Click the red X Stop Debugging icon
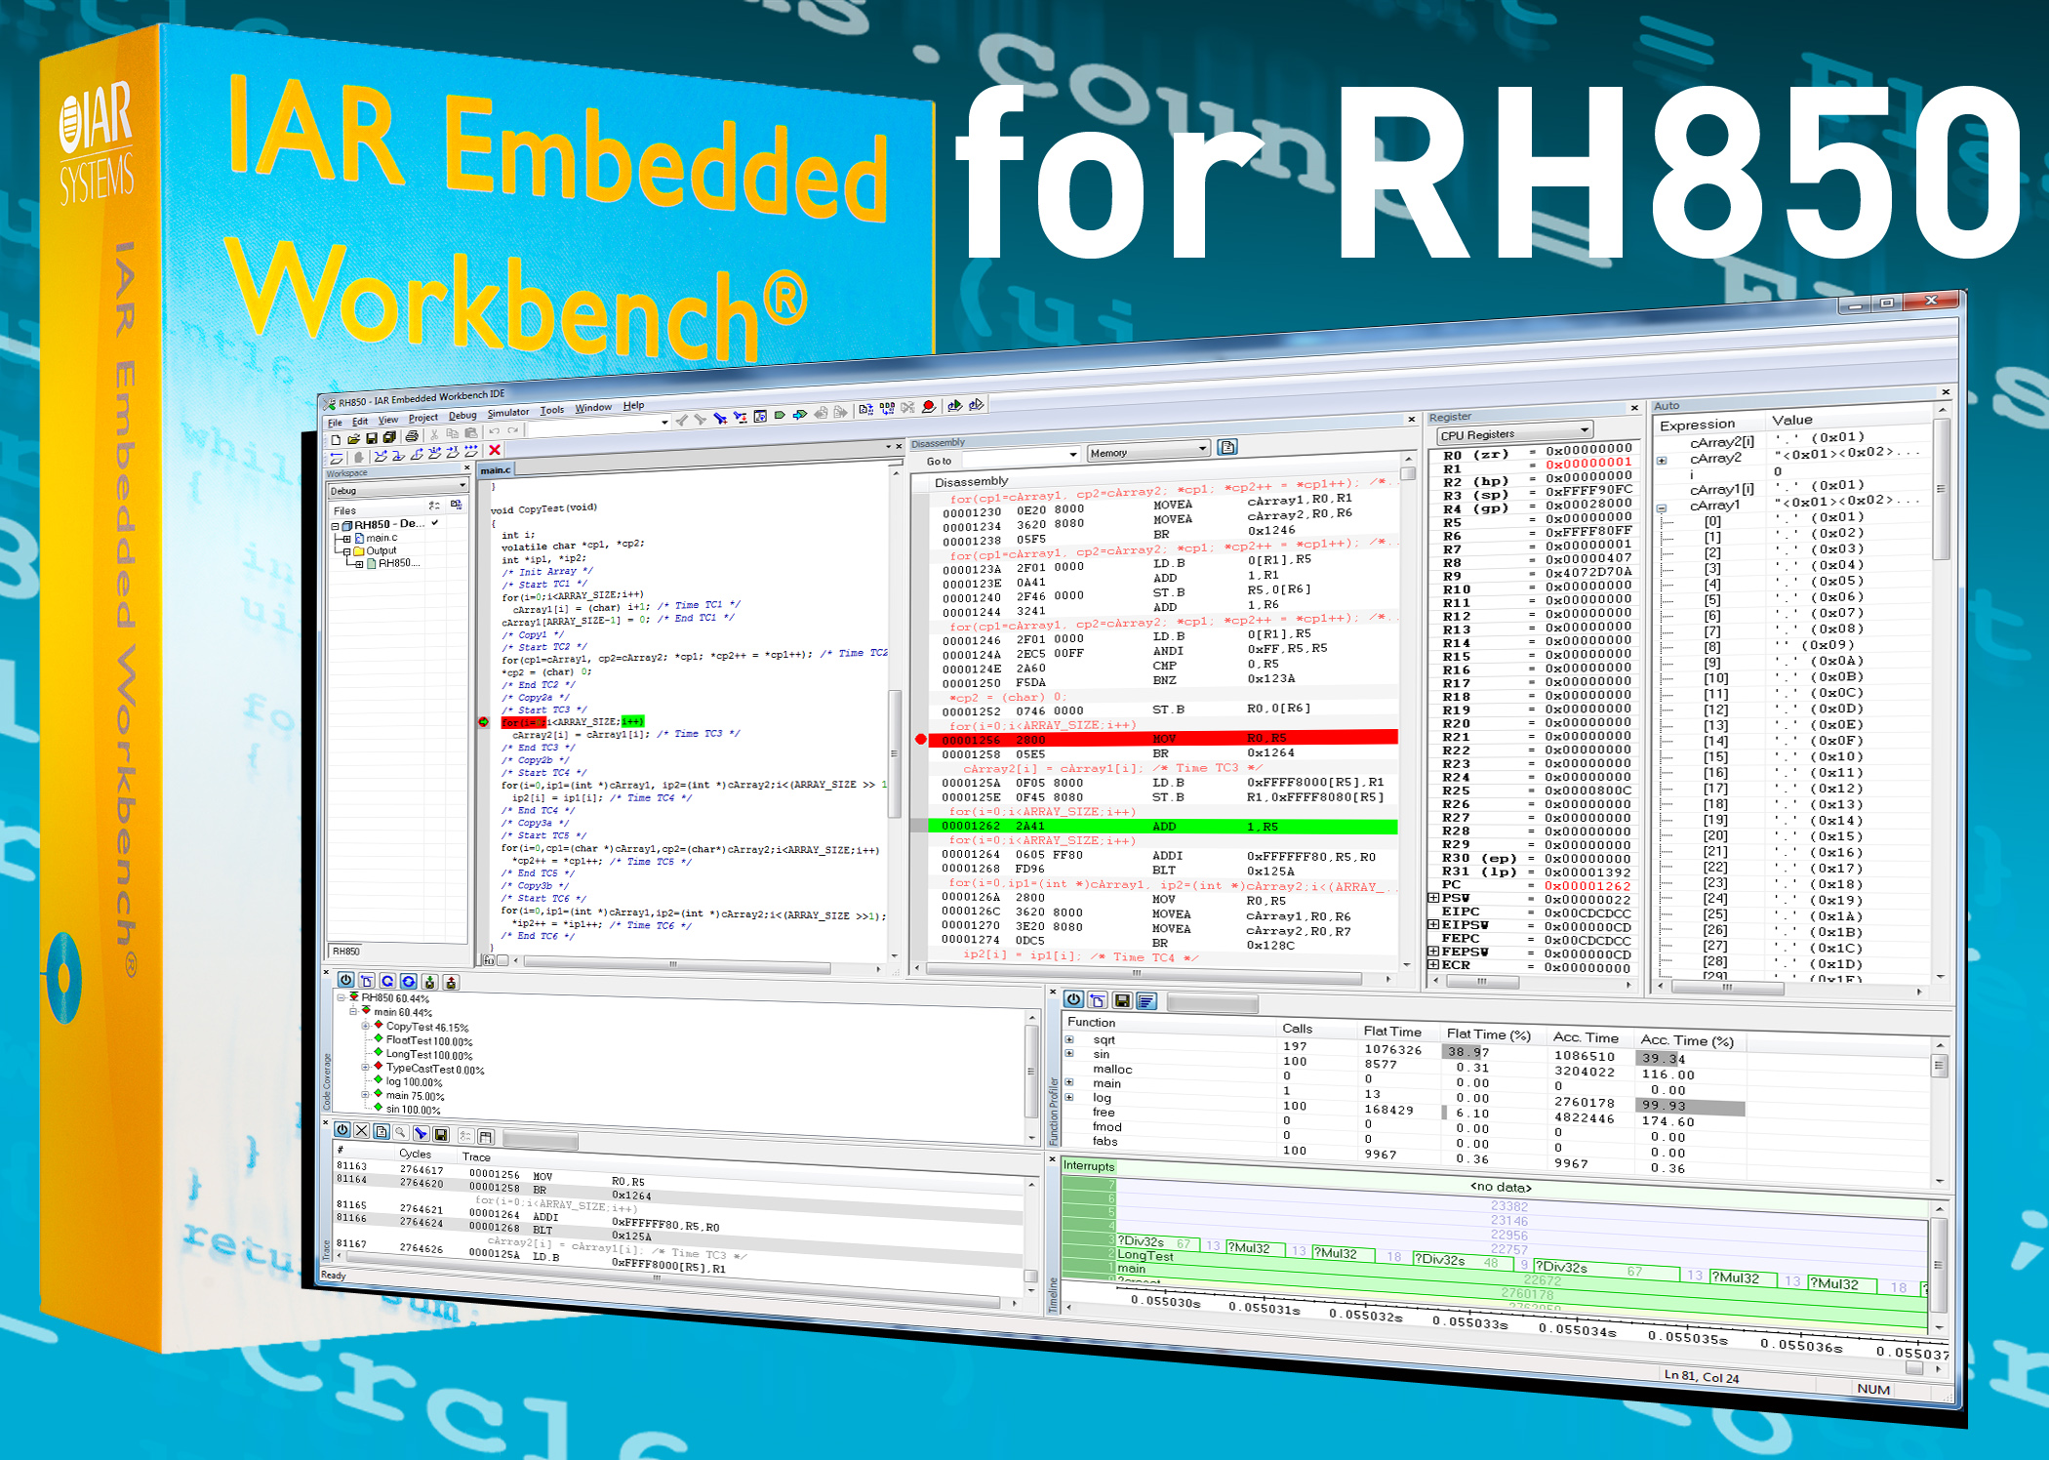Viewport: 2049px width, 1460px height. click(495, 450)
